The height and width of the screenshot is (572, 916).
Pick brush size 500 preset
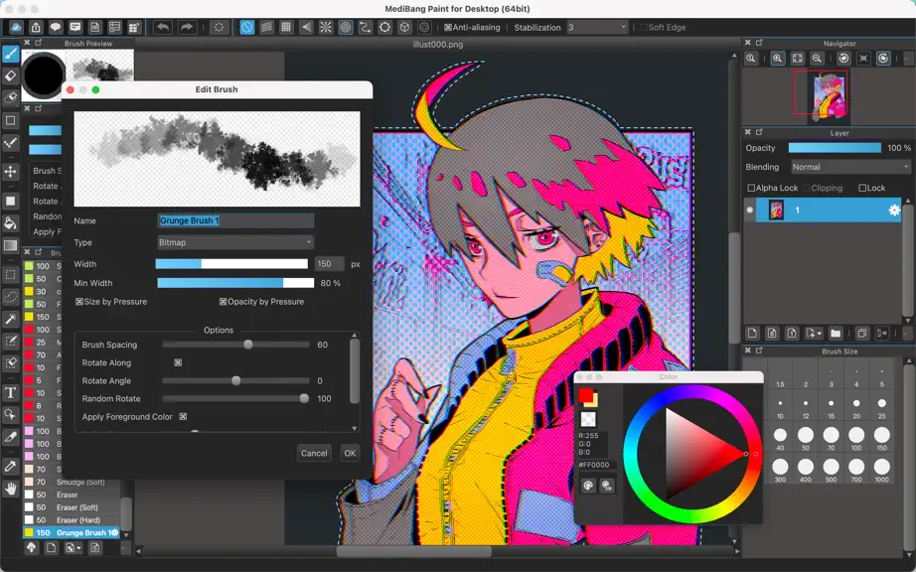[832, 470]
